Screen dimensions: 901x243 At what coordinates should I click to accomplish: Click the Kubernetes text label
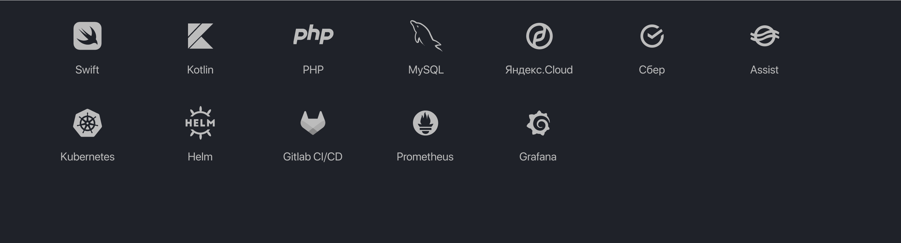tap(88, 157)
